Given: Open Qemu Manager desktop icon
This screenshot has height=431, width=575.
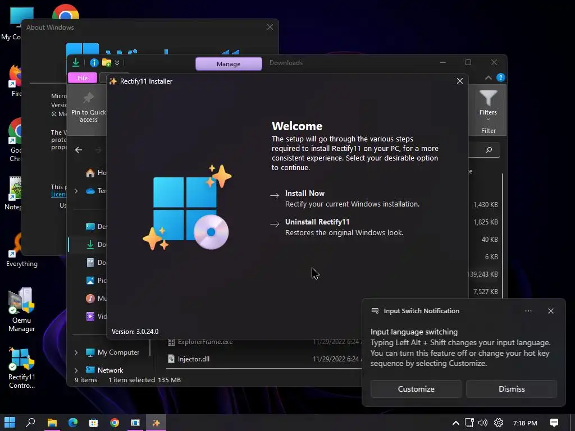Looking at the screenshot, I should [x=22, y=310].
